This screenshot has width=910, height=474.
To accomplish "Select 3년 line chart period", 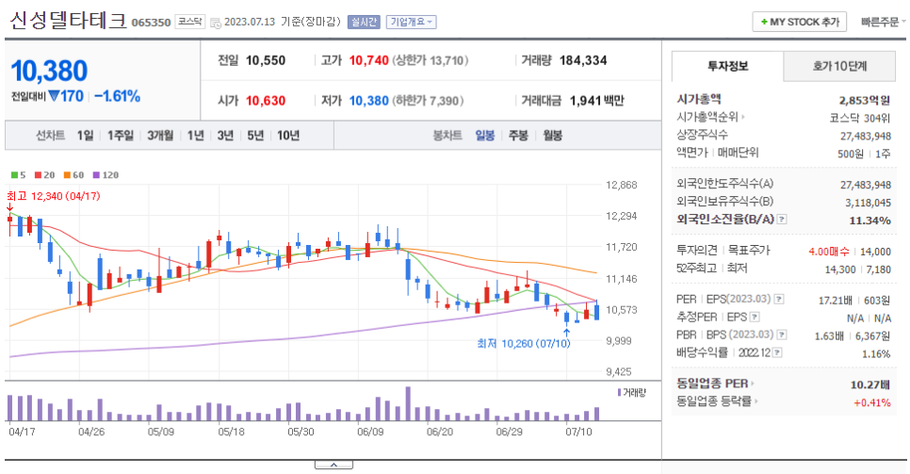I will coord(225,136).
